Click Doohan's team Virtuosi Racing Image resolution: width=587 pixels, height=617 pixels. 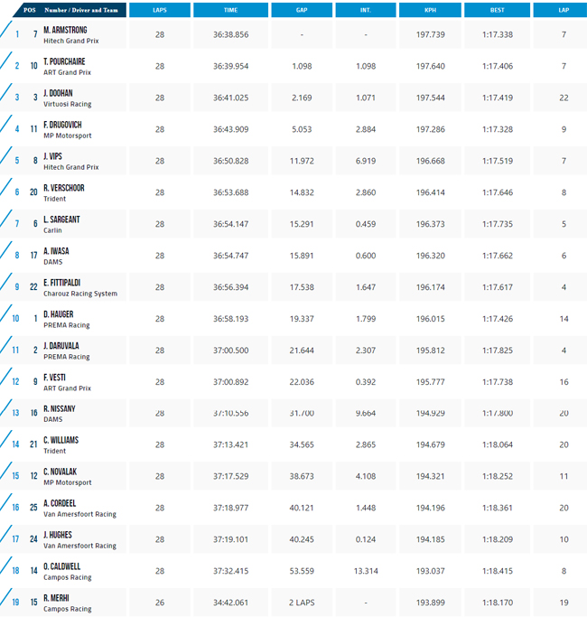coord(67,104)
